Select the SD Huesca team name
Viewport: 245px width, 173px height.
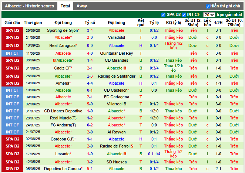117,162
